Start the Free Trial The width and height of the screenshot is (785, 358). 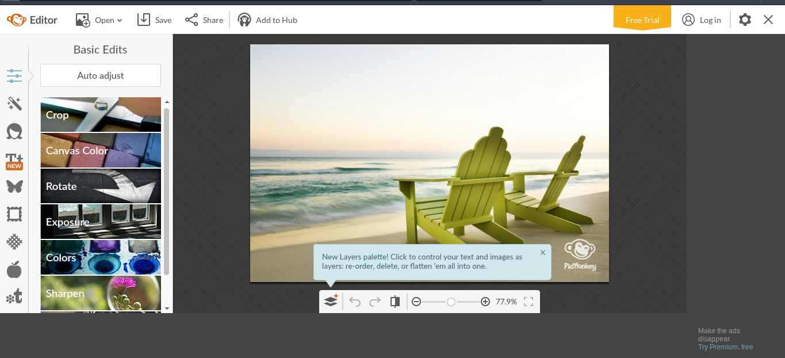pyautogui.click(x=642, y=19)
